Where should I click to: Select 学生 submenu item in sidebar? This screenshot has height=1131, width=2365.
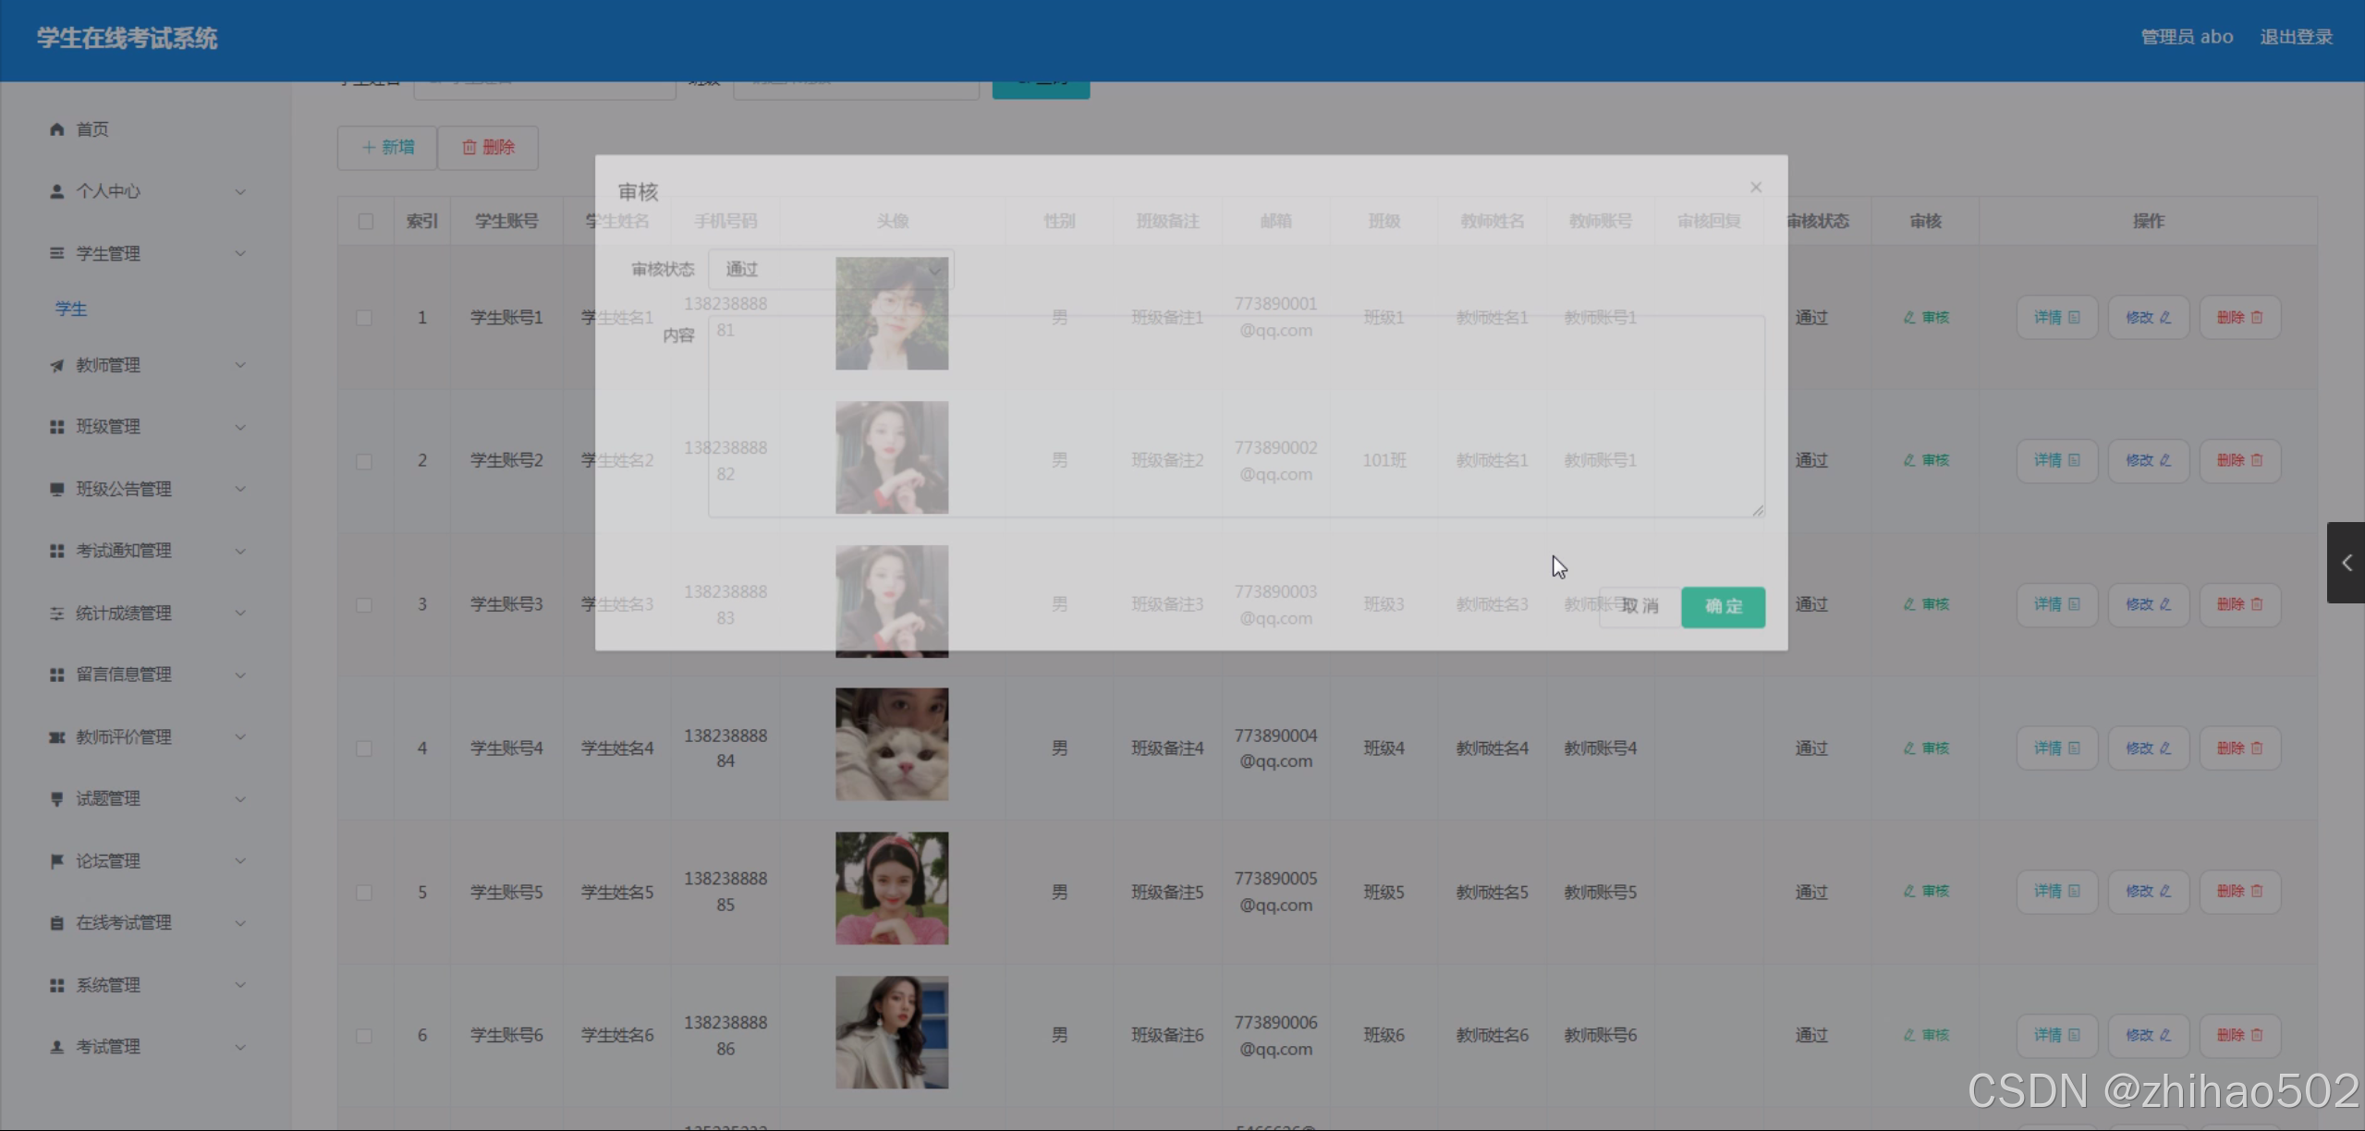click(71, 310)
